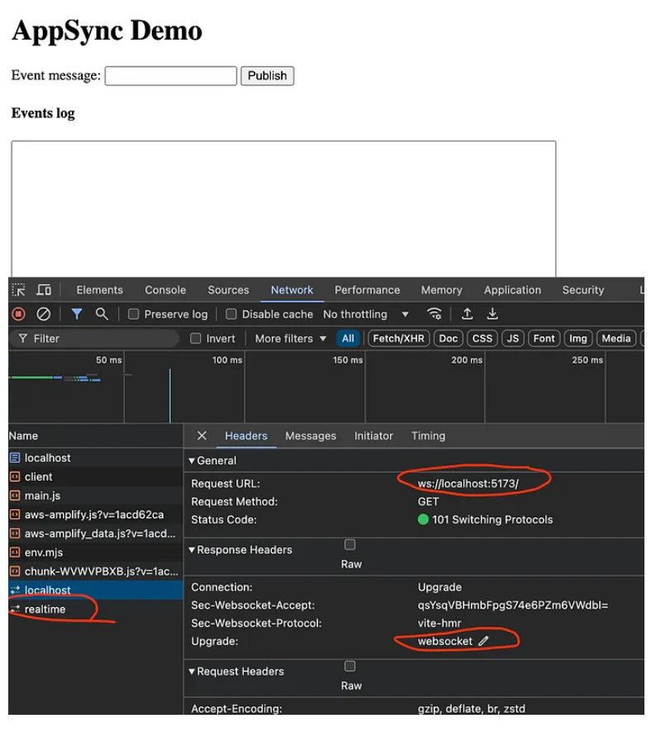Click the network Filter text field

point(95,338)
